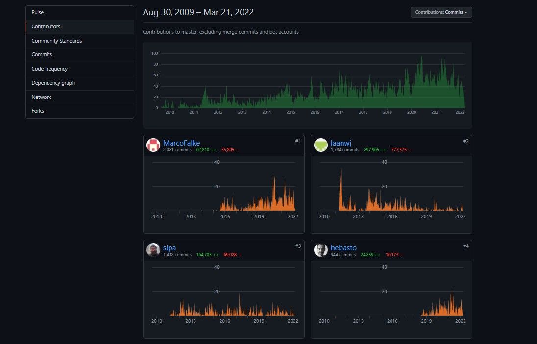Click the hebasto avatar icon

click(x=321, y=250)
